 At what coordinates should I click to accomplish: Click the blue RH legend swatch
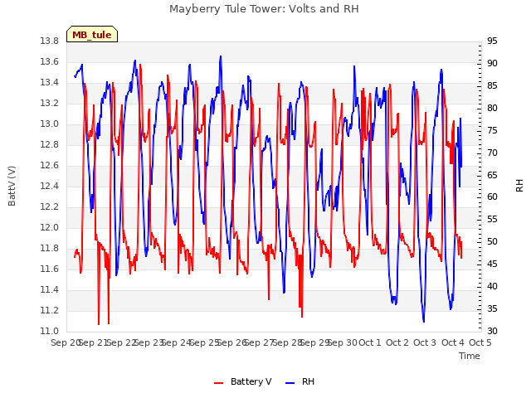click(290, 382)
